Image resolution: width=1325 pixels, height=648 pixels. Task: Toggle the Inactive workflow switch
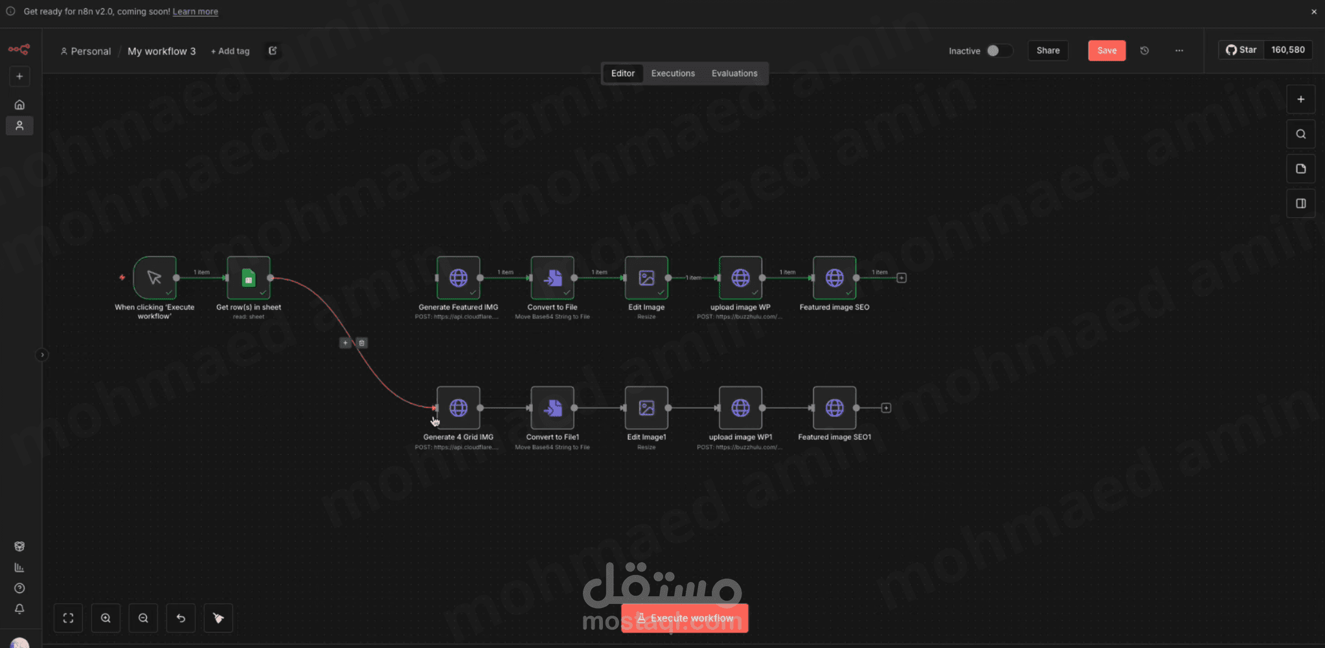click(x=999, y=50)
